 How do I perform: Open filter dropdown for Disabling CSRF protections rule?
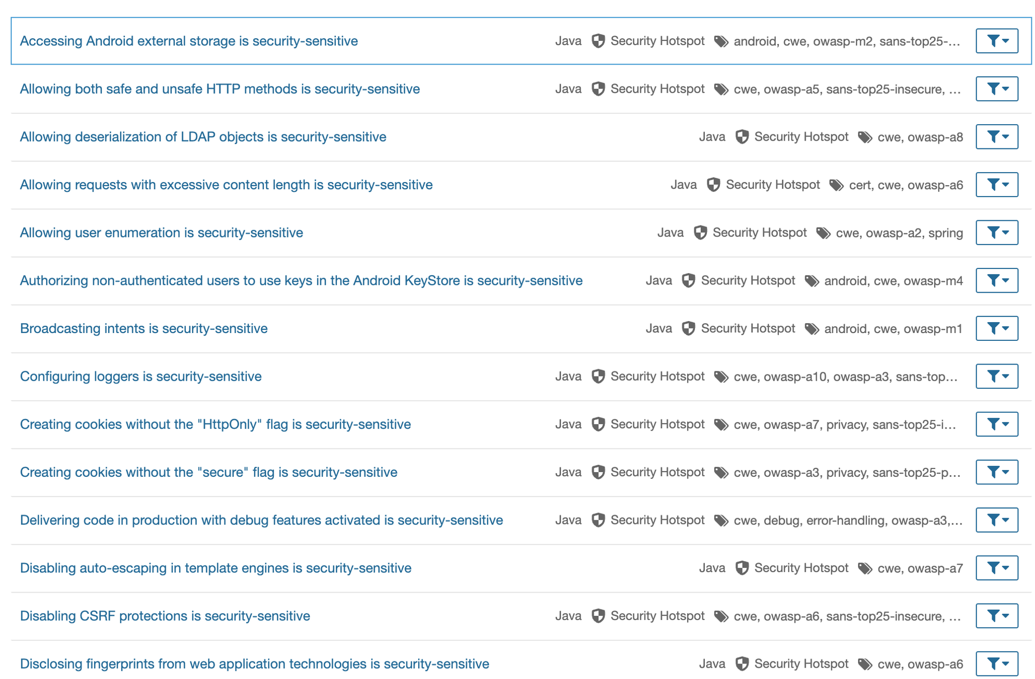(x=996, y=616)
